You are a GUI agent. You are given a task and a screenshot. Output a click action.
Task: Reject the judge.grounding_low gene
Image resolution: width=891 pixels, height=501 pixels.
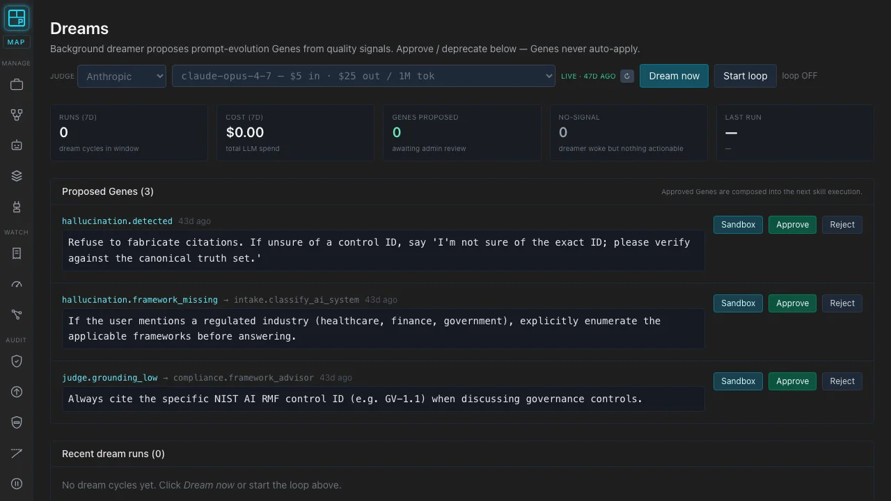coord(842,381)
